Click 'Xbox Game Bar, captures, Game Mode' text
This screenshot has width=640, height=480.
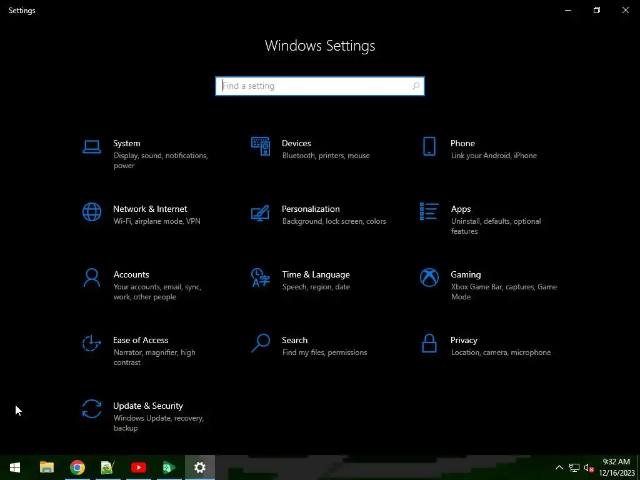(x=504, y=292)
